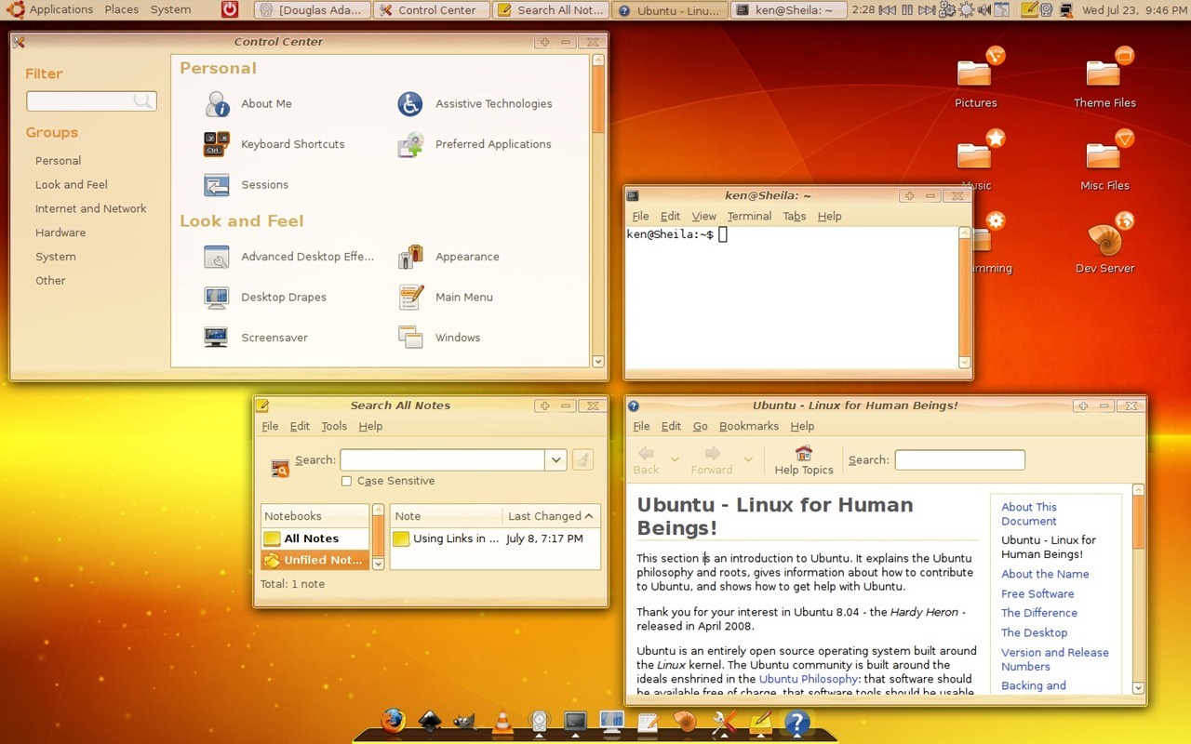Open the Dev Server desktop icon
This screenshot has height=744, width=1191.
[x=1105, y=245]
